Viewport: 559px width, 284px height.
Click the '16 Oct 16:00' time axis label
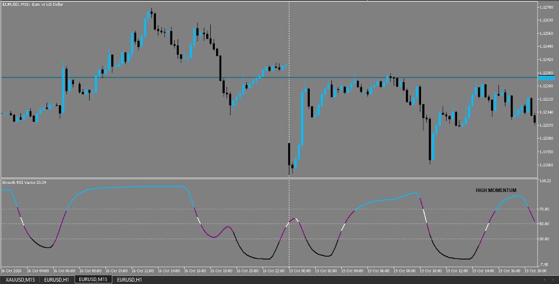coord(194,271)
